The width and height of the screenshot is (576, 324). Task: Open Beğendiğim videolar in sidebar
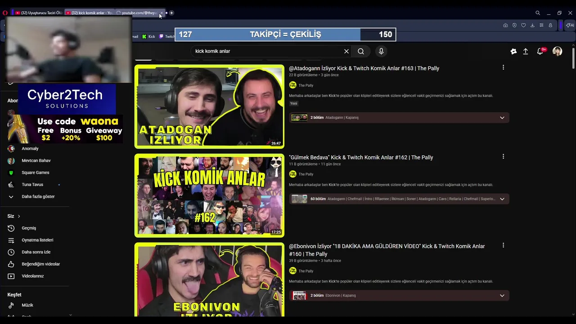(x=40, y=264)
